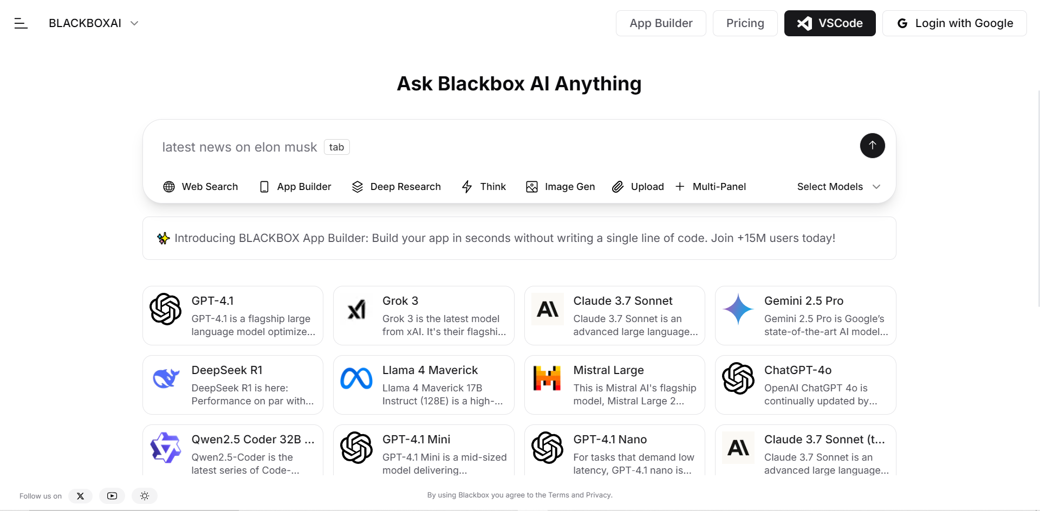Open the Select Models dropdown

(838, 187)
